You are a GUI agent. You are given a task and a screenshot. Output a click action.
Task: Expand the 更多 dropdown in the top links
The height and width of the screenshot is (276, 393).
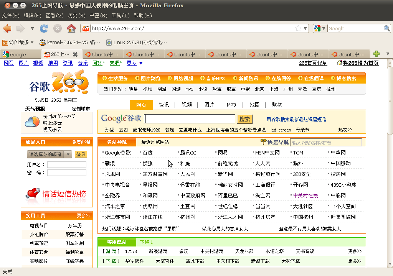tap(141, 63)
